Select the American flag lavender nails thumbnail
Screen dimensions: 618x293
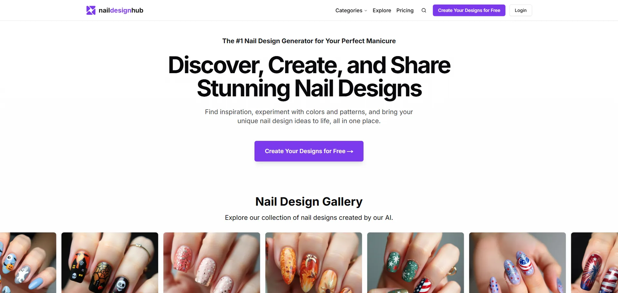point(517,263)
